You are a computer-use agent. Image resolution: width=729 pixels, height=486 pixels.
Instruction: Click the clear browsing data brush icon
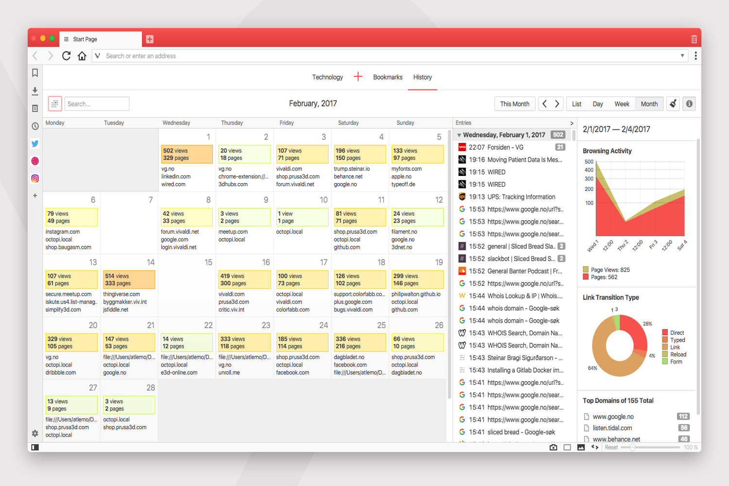[673, 104]
